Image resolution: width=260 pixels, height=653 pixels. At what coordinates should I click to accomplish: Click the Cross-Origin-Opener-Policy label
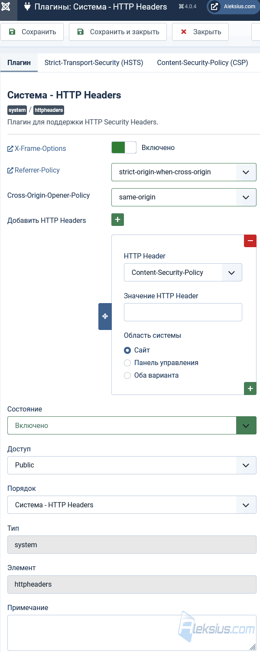(49, 195)
